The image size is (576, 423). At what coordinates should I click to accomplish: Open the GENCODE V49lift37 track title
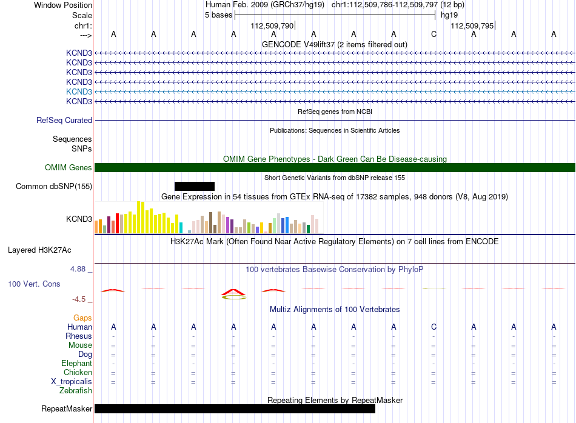click(334, 44)
